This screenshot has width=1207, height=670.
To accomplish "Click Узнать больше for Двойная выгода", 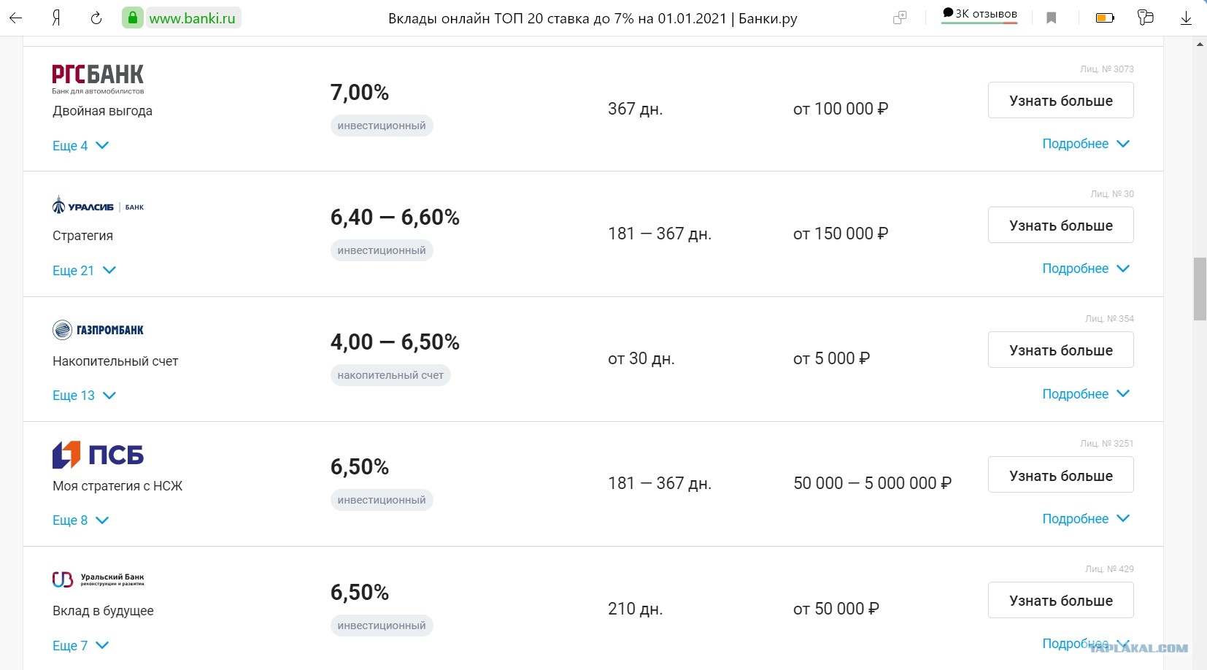I will (x=1061, y=100).
